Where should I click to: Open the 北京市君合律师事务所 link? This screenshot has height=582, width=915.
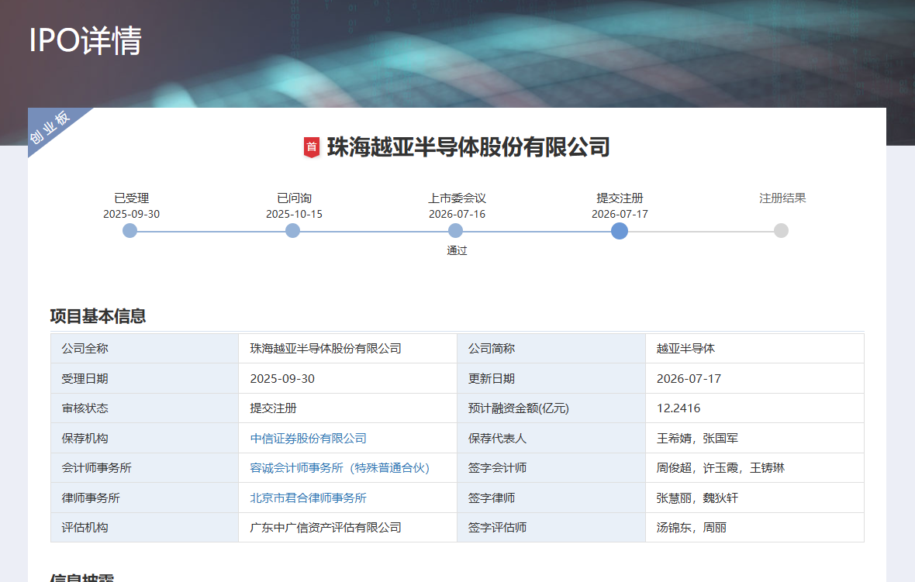pos(308,498)
